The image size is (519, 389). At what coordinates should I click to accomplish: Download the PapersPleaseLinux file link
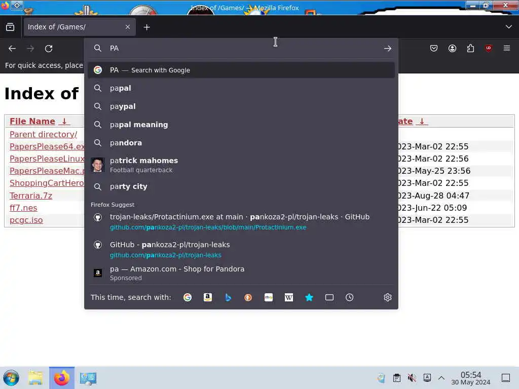tap(47, 159)
